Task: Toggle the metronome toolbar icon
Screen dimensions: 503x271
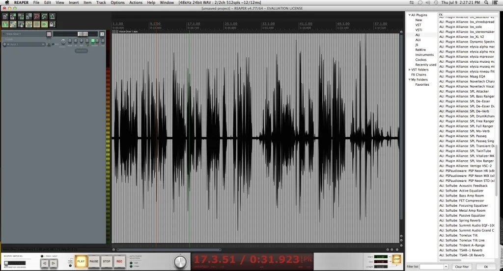Action: (x=52, y=16)
